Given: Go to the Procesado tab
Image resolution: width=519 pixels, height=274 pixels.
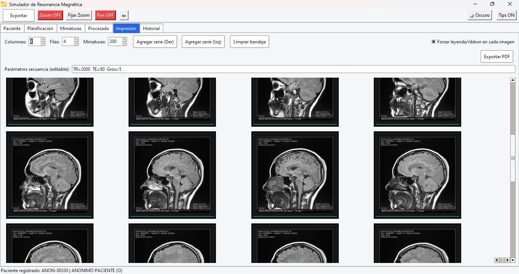Looking at the screenshot, I should click(x=99, y=29).
